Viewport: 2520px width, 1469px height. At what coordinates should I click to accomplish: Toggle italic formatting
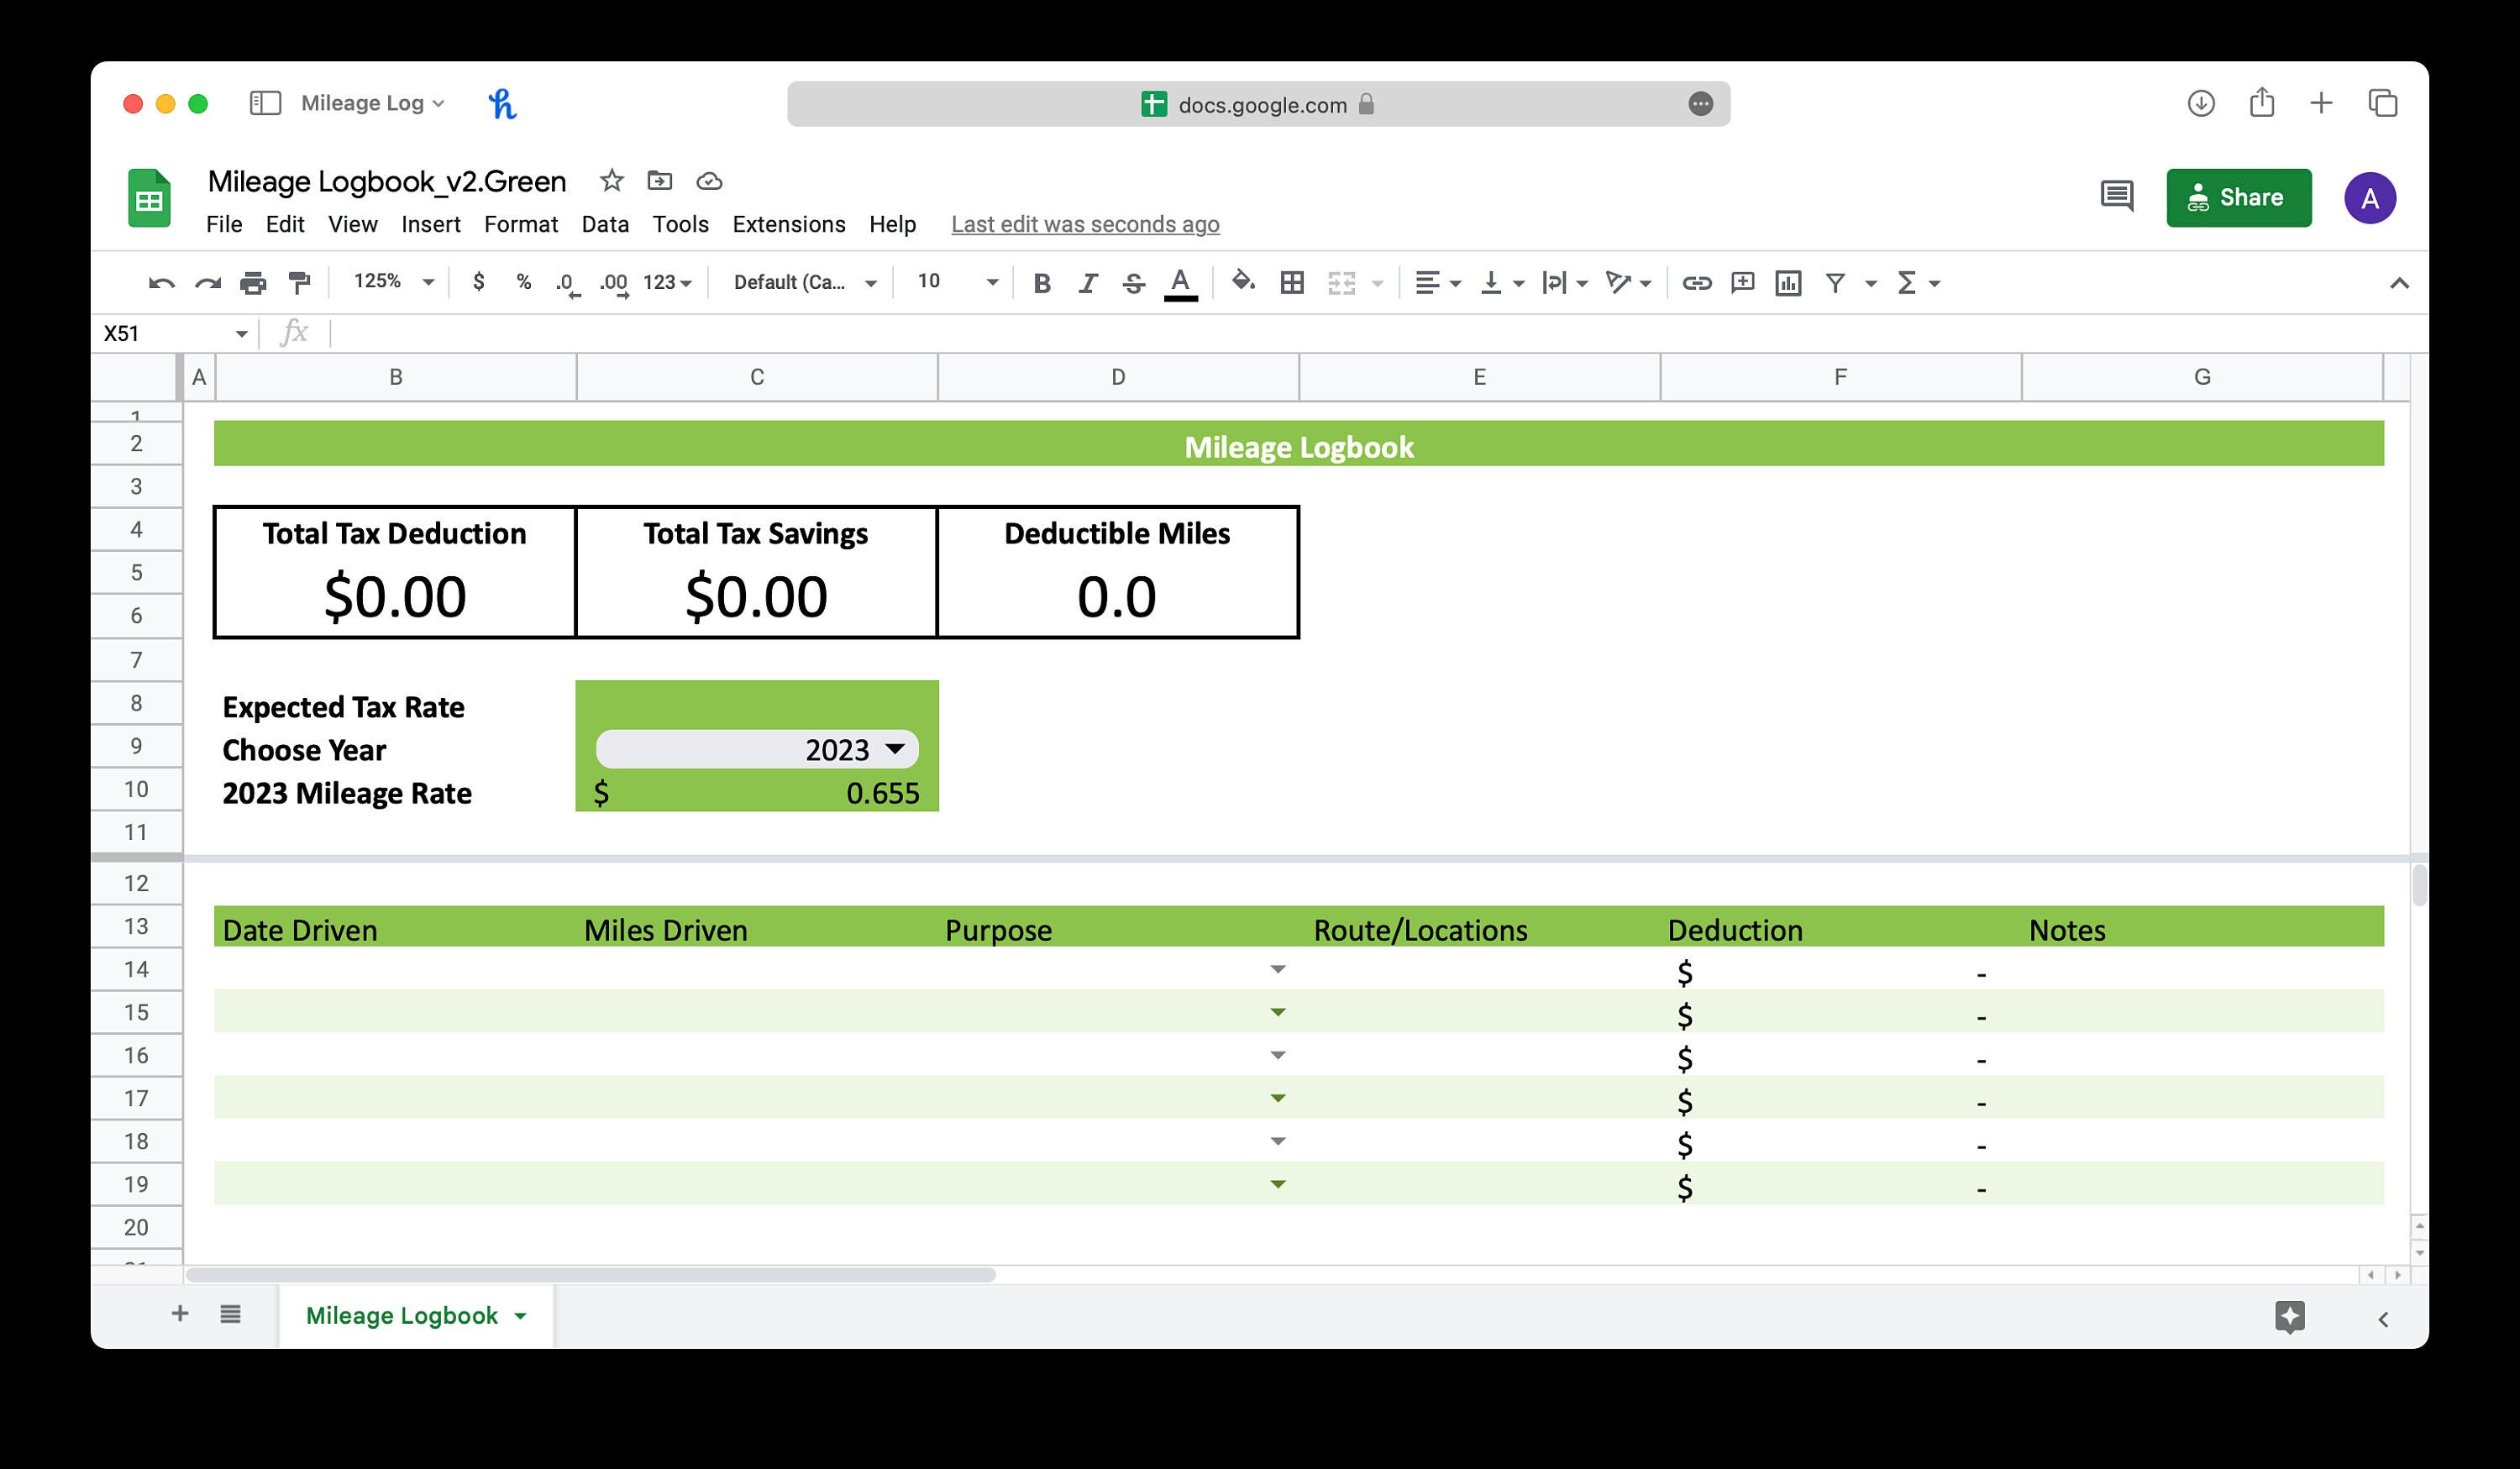click(x=1087, y=282)
